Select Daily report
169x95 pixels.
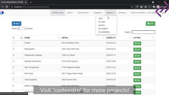[x=100, y=18]
